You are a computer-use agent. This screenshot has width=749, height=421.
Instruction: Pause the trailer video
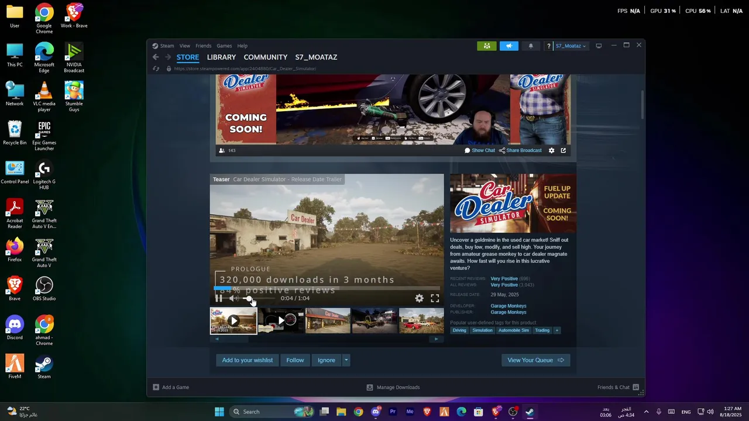click(219, 298)
